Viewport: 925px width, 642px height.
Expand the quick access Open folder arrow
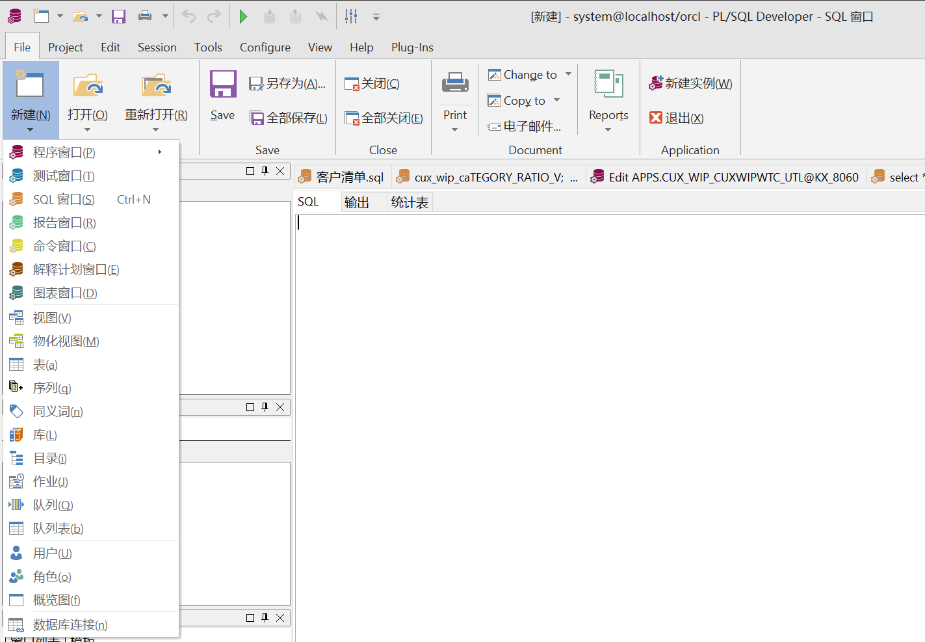coord(99,16)
